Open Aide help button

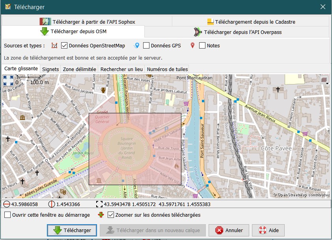268,230
